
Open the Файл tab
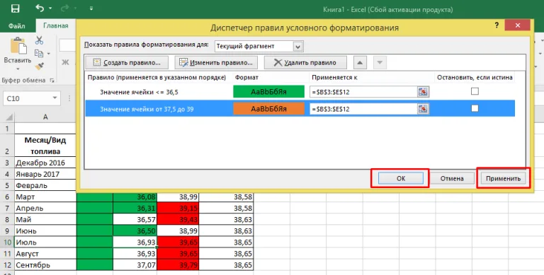tap(17, 26)
